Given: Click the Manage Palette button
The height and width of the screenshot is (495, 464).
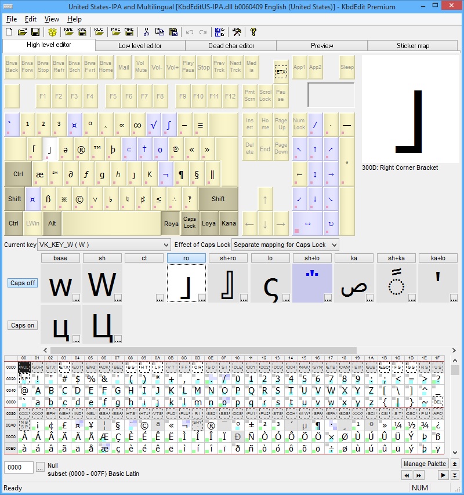Looking at the screenshot, I should click(425, 464).
